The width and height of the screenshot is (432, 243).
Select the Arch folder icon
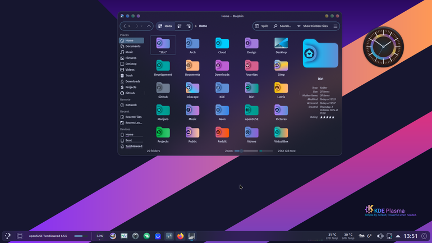coord(192,44)
